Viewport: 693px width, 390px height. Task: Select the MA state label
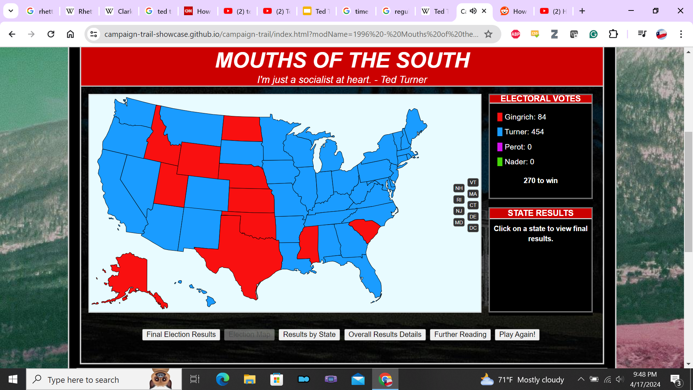point(473,194)
